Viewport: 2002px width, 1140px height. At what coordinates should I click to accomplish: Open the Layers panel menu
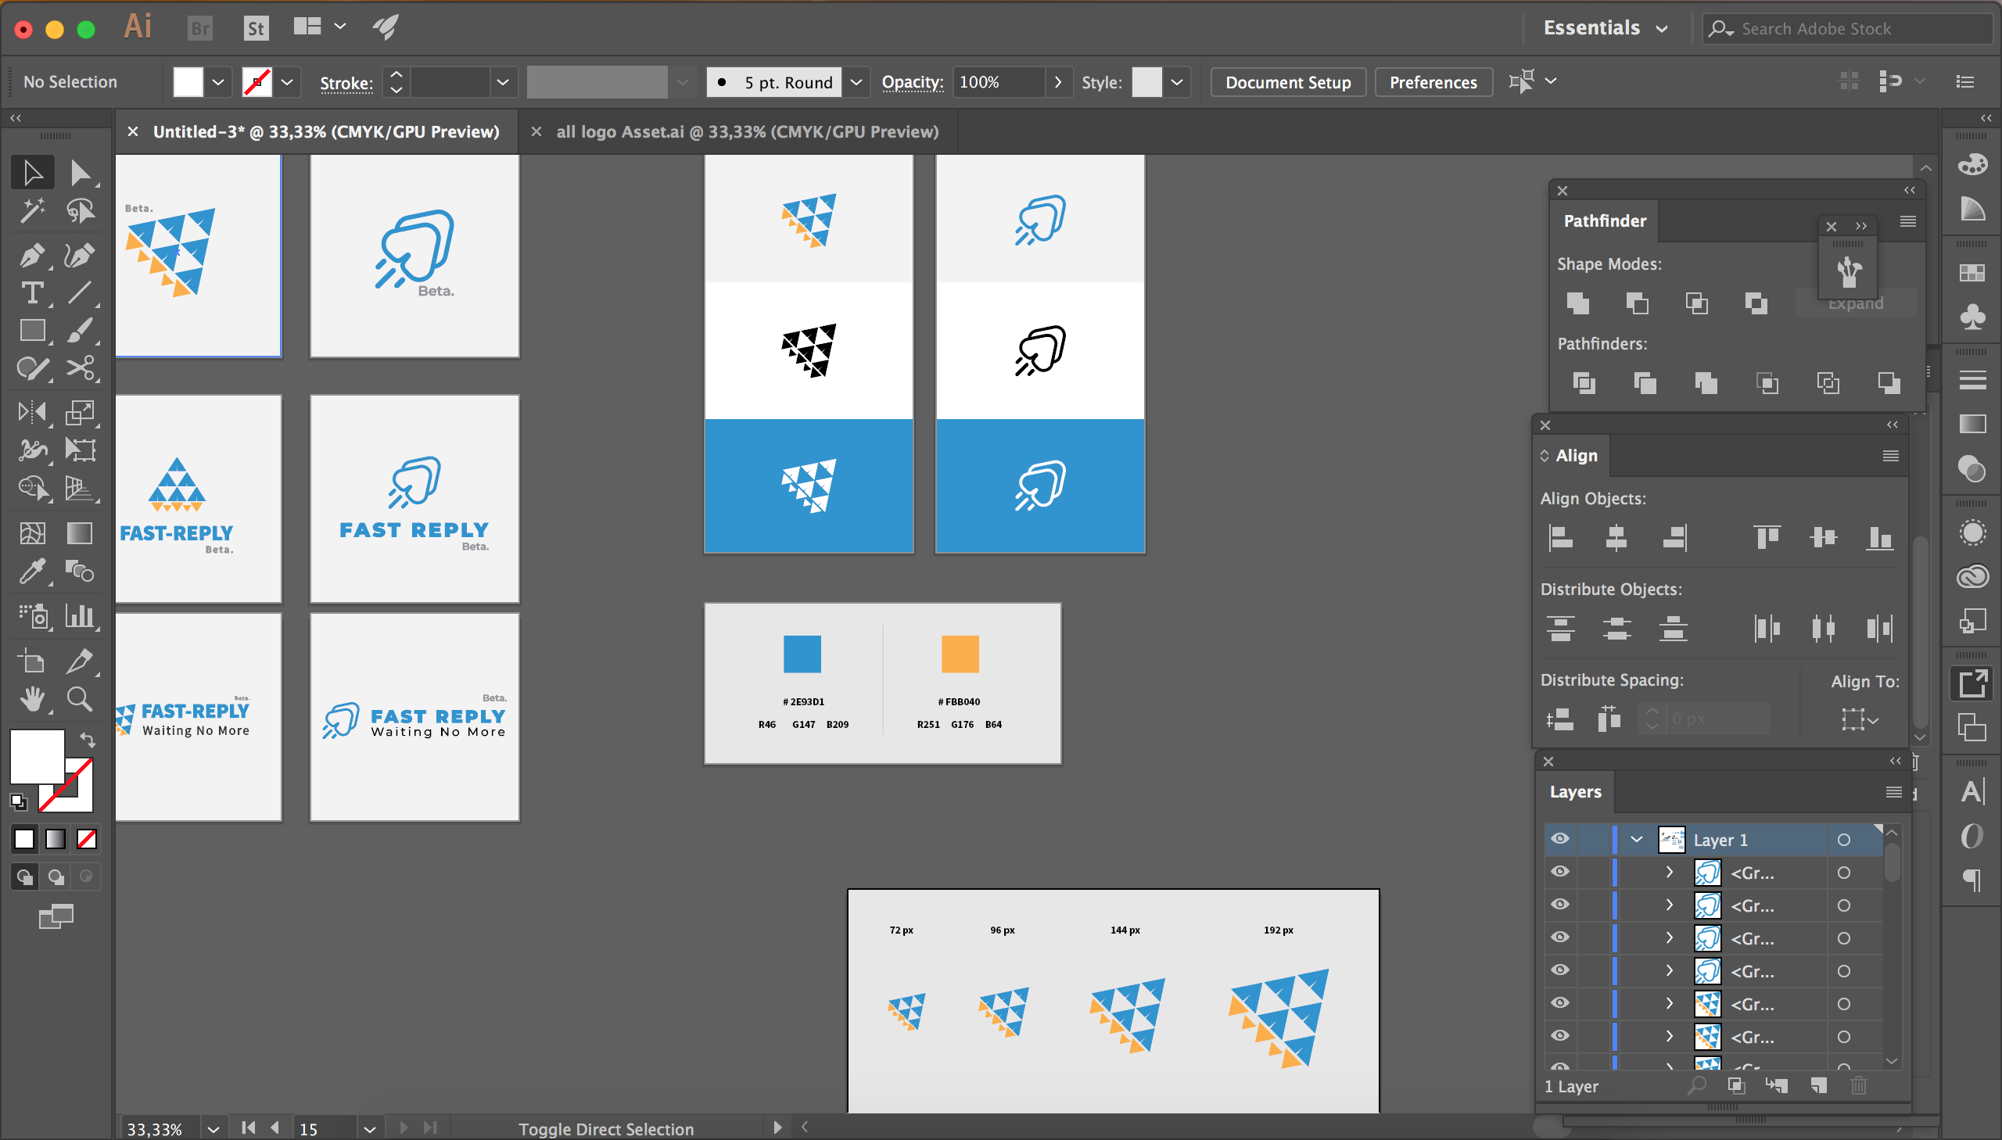pos(1893,791)
